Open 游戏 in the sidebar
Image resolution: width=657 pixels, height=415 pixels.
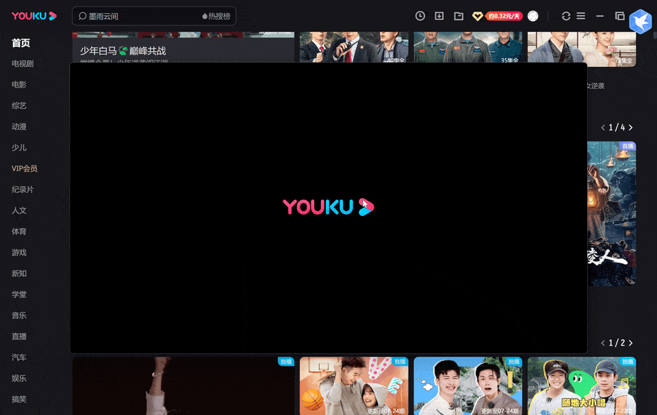pyautogui.click(x=19, y=252)
